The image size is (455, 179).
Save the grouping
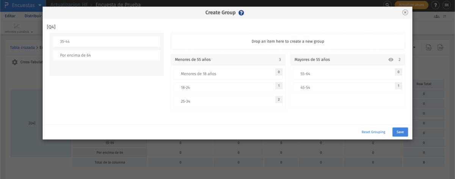coord(400,132)
